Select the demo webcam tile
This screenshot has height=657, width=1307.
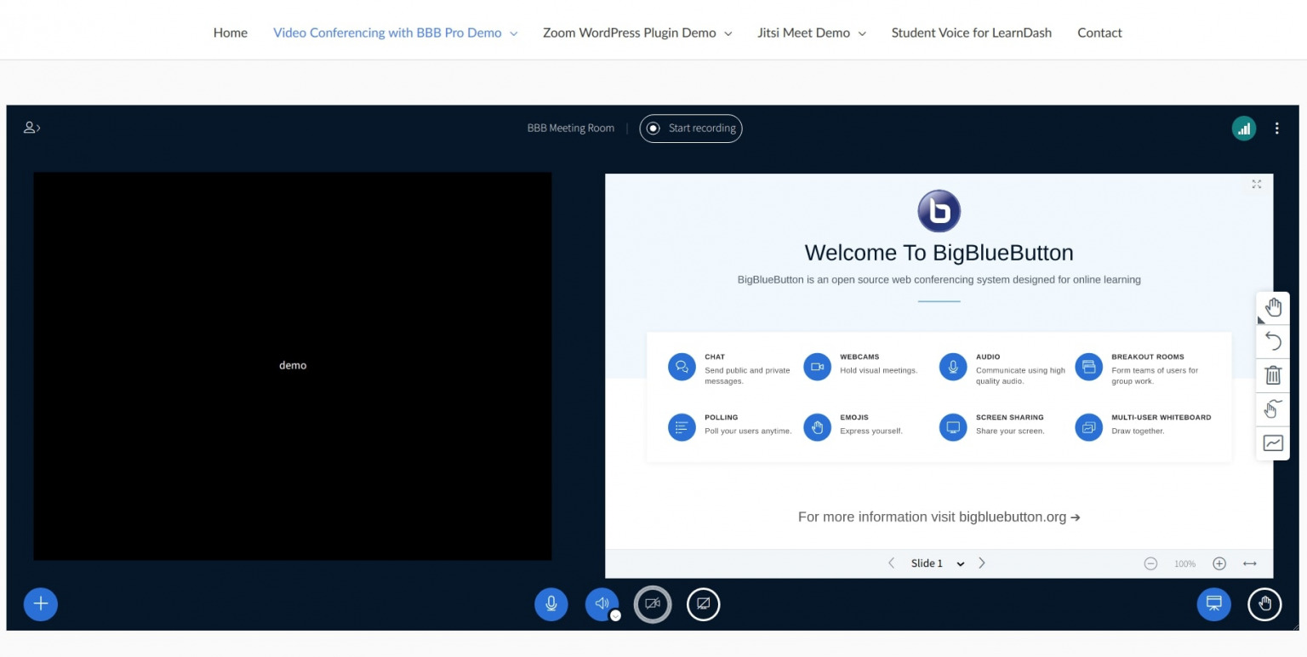[293, 366]
